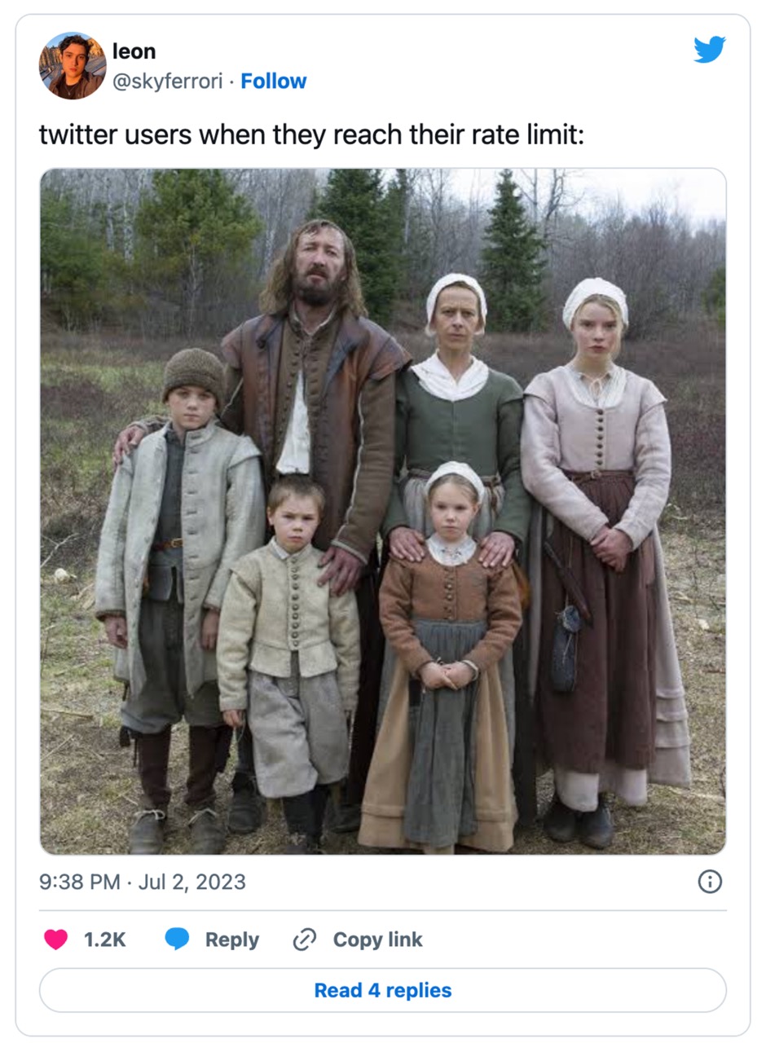Click the 9:38 PM time text
766x1043 pixels.
pos(80,882)
